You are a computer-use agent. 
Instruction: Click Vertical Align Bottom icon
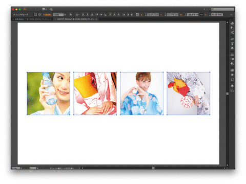(105, 15)
